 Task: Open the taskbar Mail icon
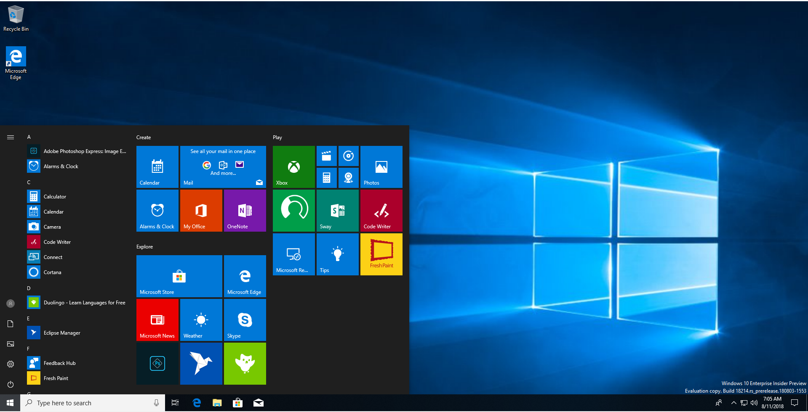pyautogui.click(x=259, y=403)
